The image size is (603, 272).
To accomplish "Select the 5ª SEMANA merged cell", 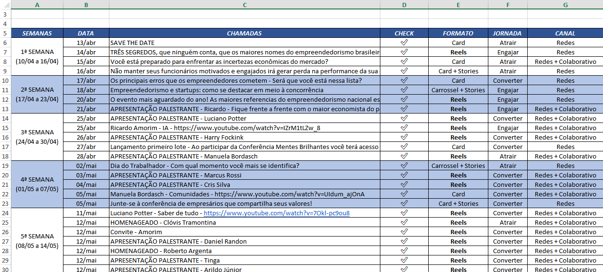I will point(37,240).
